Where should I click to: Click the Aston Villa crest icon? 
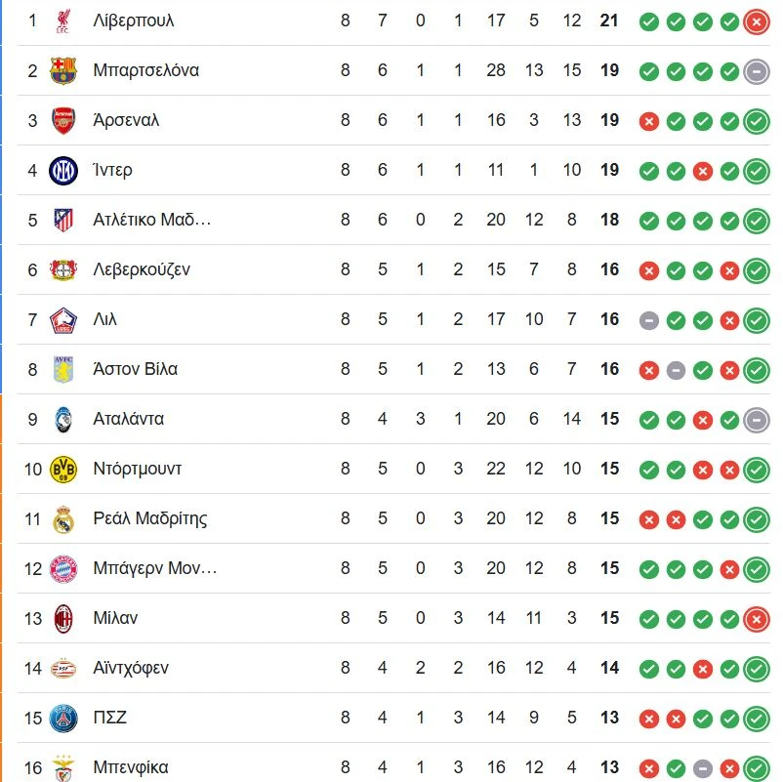pos(63,370)
